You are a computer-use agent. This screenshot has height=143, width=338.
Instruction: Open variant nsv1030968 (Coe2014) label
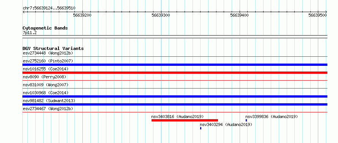click(46, 93)
